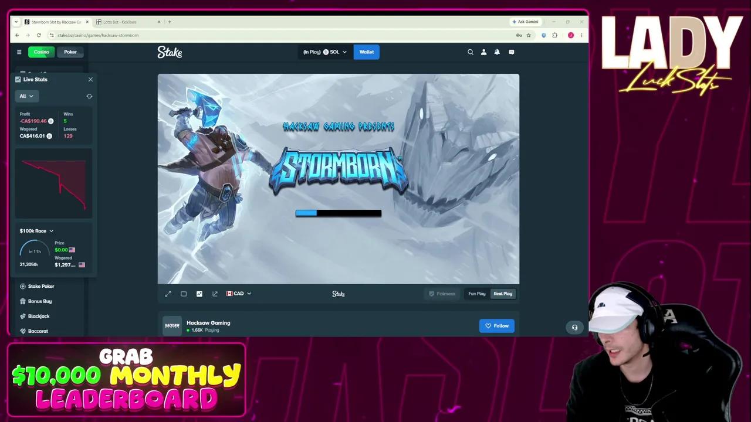The image size is (751, 422).
Task: Click the Stake logo in header
Action: [170, 52]
